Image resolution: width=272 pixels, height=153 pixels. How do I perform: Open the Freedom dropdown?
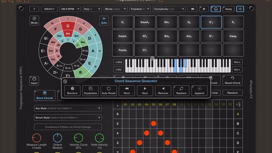coord(140,9)
